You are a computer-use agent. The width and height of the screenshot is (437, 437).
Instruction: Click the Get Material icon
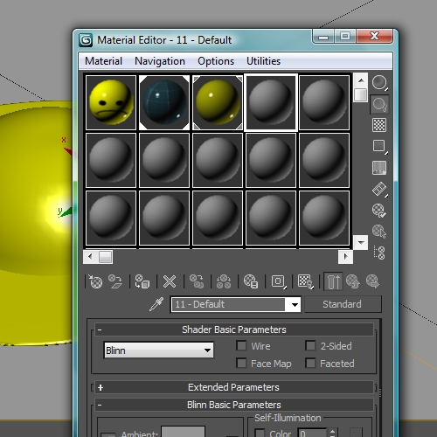pyautogui.click(x=95, y=281)
